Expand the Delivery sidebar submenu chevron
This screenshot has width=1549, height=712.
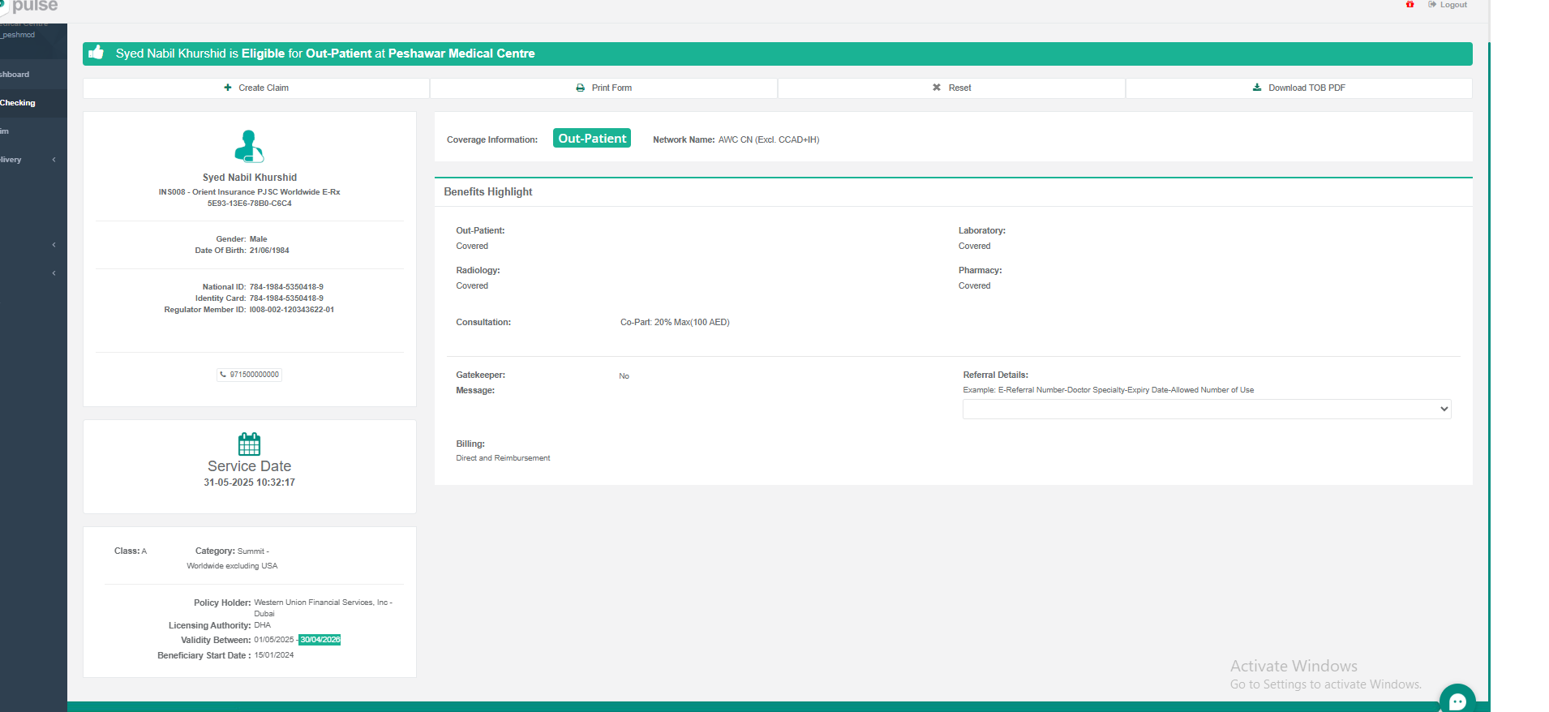point(54,160)
